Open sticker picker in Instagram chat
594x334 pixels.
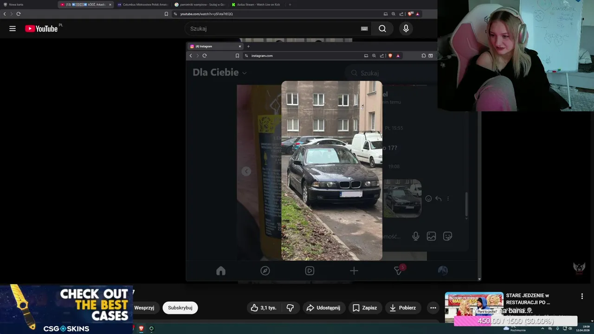447,236
